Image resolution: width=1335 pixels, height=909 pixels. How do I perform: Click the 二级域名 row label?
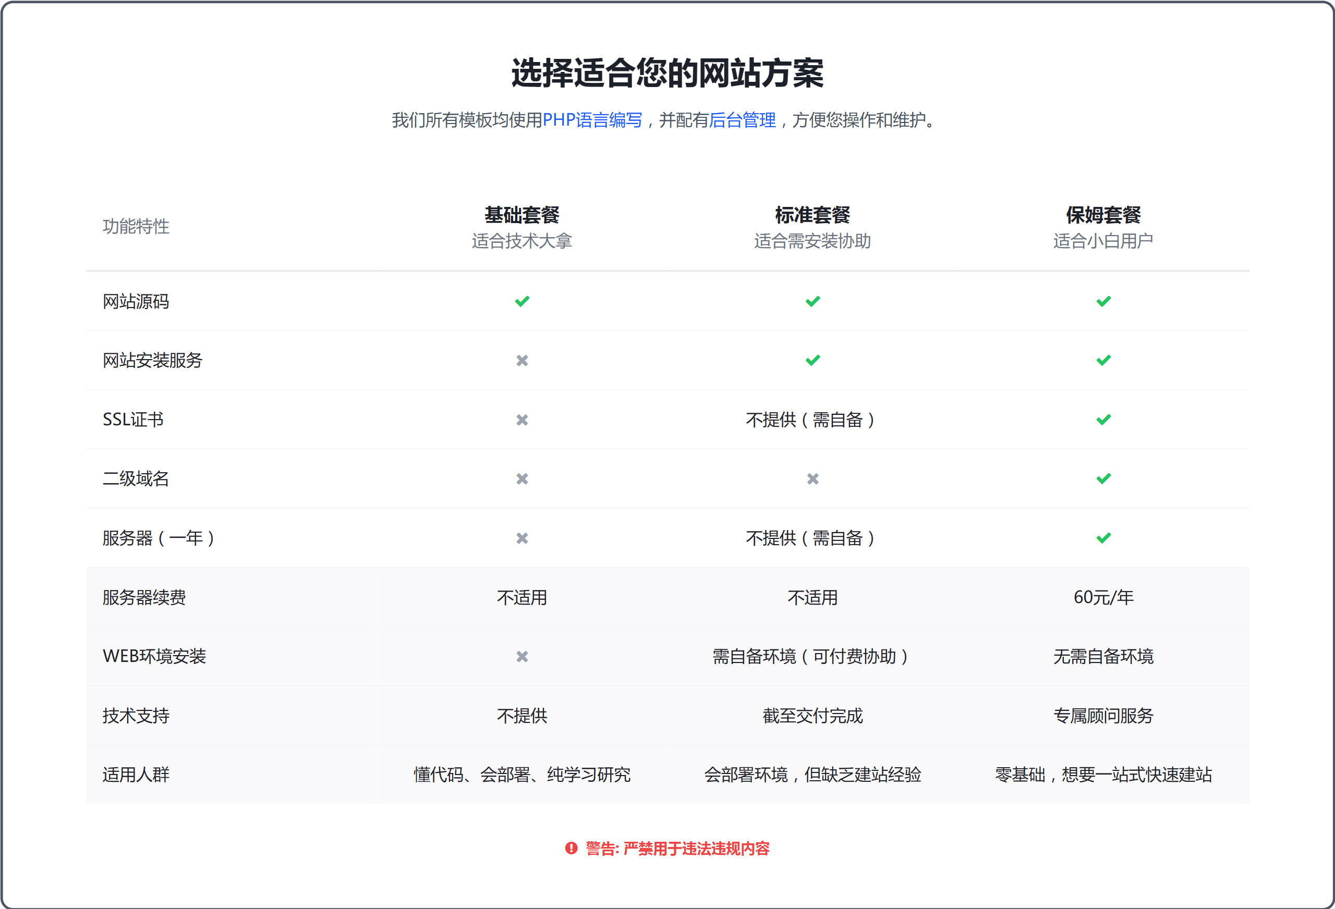point(136,478)
